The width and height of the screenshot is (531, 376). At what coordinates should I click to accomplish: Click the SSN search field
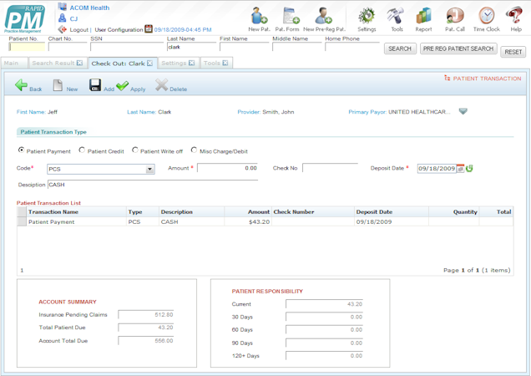127,47
